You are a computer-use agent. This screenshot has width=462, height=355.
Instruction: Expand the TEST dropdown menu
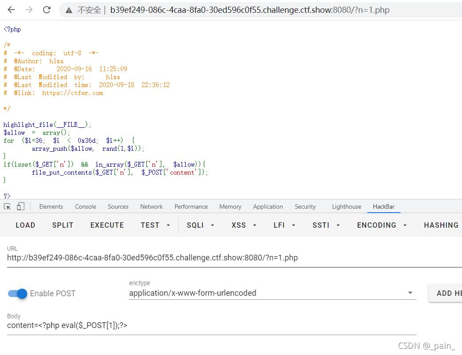pos(155,225)
